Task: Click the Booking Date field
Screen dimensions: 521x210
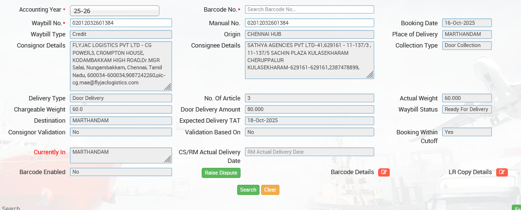Action: coord(467,23)
